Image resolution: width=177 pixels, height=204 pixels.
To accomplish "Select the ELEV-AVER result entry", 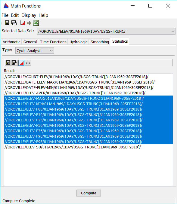I will tap(88, 93).
